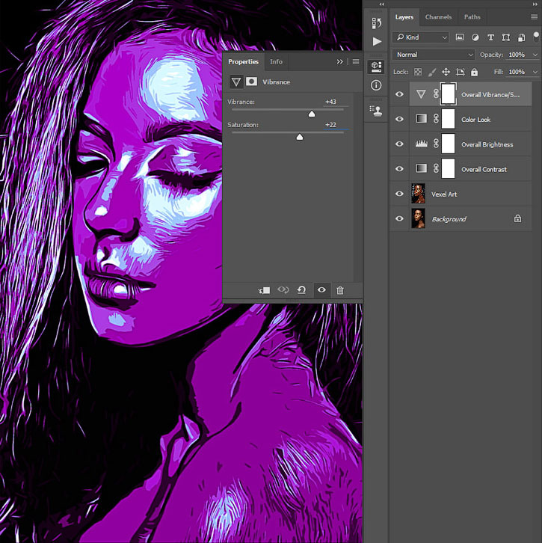
Task: Click the Background layer lock icon
Action: click(517, 218)
